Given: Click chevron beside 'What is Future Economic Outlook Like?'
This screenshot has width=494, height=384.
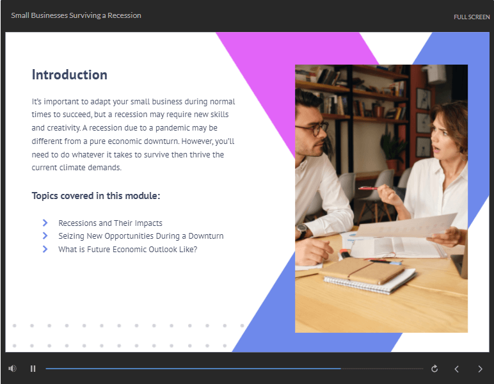Looking at the screenshot, I should click(x=45, y=249).
